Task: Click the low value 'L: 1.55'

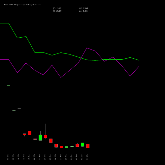Action: pos(83,11)
